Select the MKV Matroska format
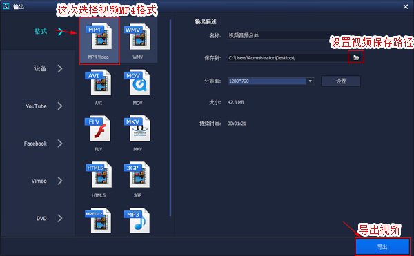 138,133
